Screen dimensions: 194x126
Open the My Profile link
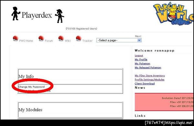click(x=141, y=59)
